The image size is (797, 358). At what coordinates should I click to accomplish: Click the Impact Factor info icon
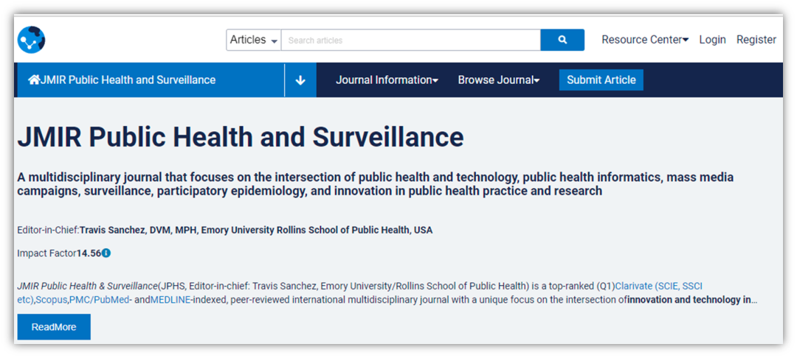[x=106, y=253]
